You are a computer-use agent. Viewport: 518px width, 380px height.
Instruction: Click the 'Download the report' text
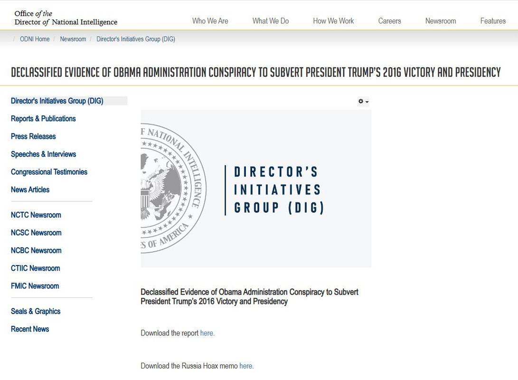(170, 333)
